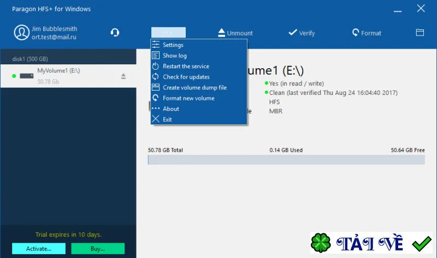The image size is (437, 258).
Task: Click the Jim Bubblesmith account name
Action: [x=54, y=29]
